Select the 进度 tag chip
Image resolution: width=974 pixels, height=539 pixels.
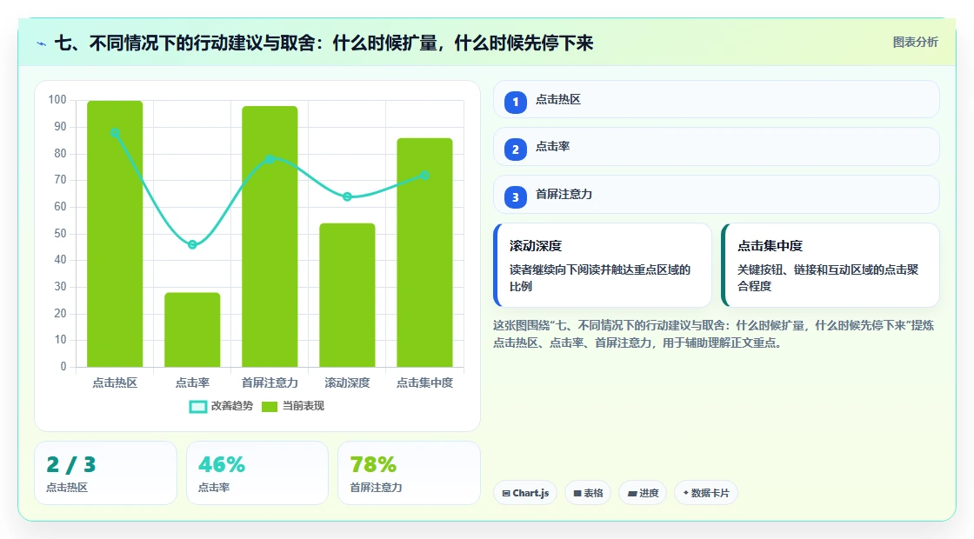click(643, 493)
